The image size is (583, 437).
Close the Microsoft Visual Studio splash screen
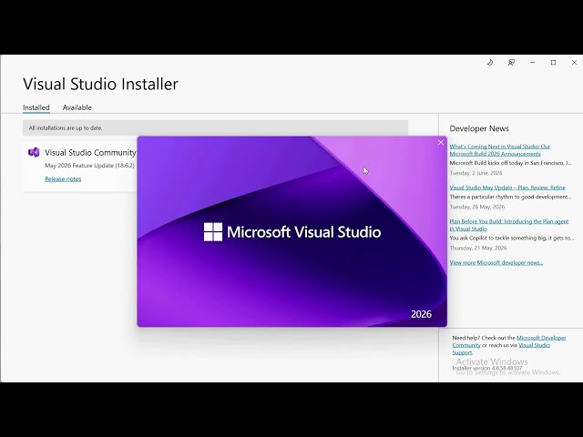[441, 142]
